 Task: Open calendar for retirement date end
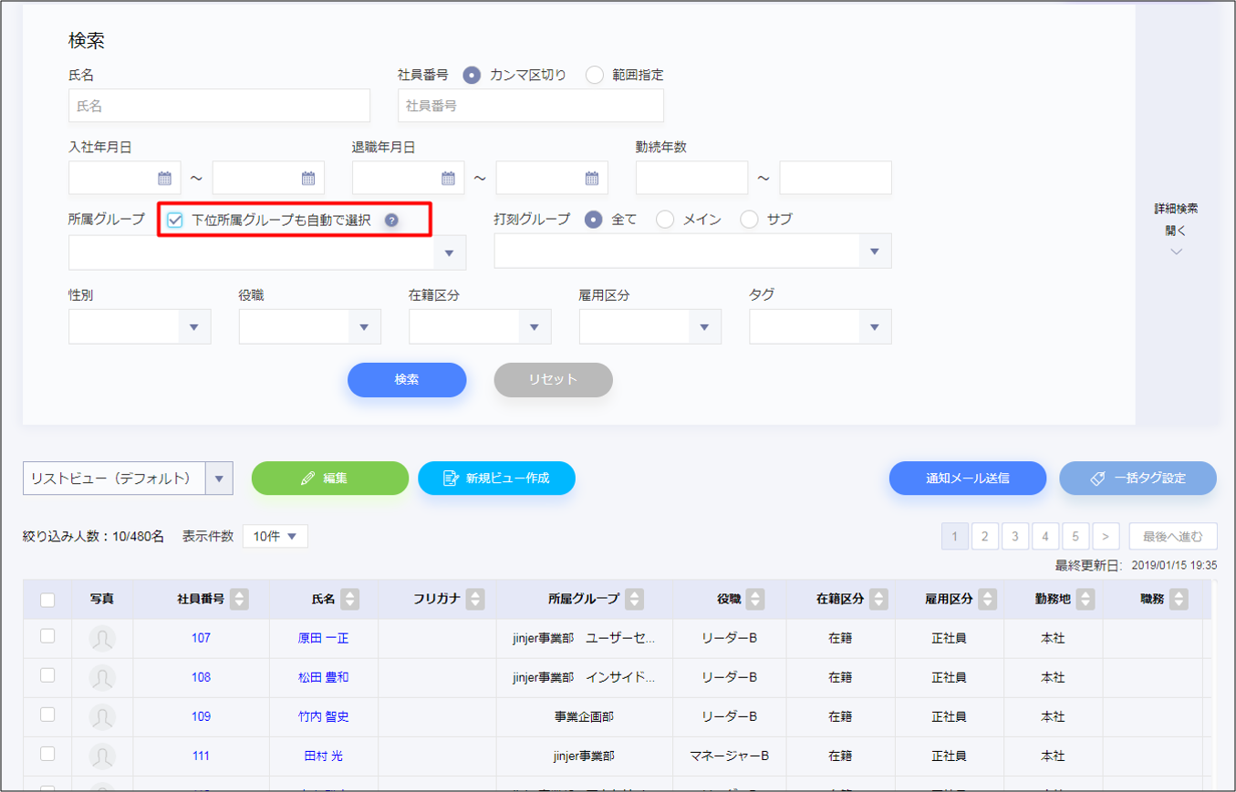click(x=592, y=179)
